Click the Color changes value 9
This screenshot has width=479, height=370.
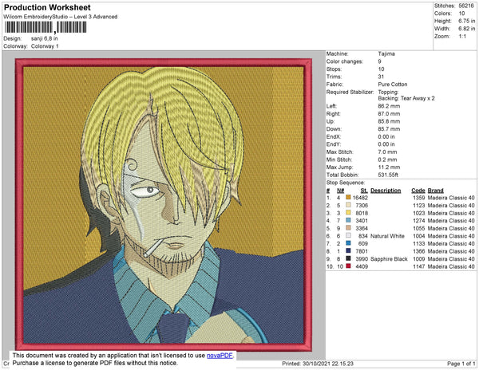pos(379,61)
